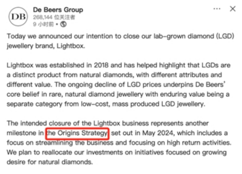Click the 9 小时前 post timestamp

click(43, 24)
